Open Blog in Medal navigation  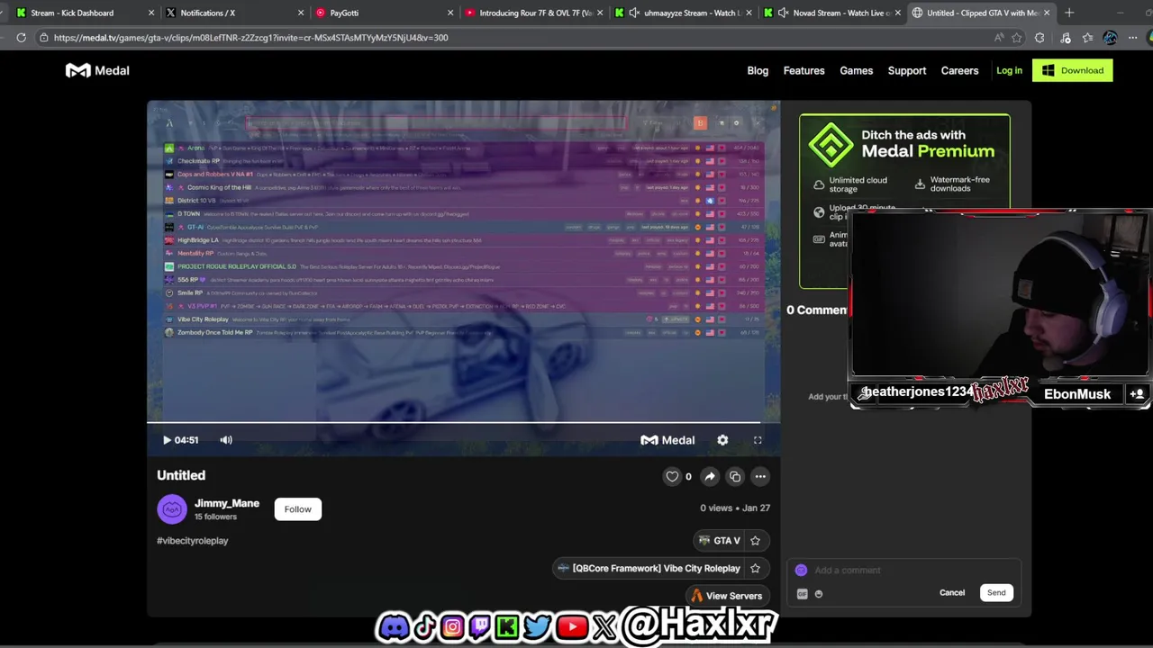pyautogui.click(x=758, y=70)
